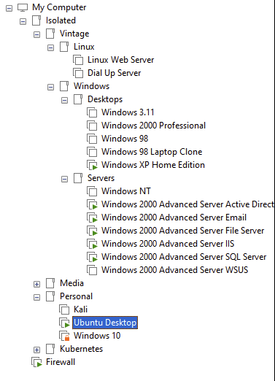Click the Isolated folder icon
Image resolution: width=275 pixels, height=381 pixels.
coord(36,20)
